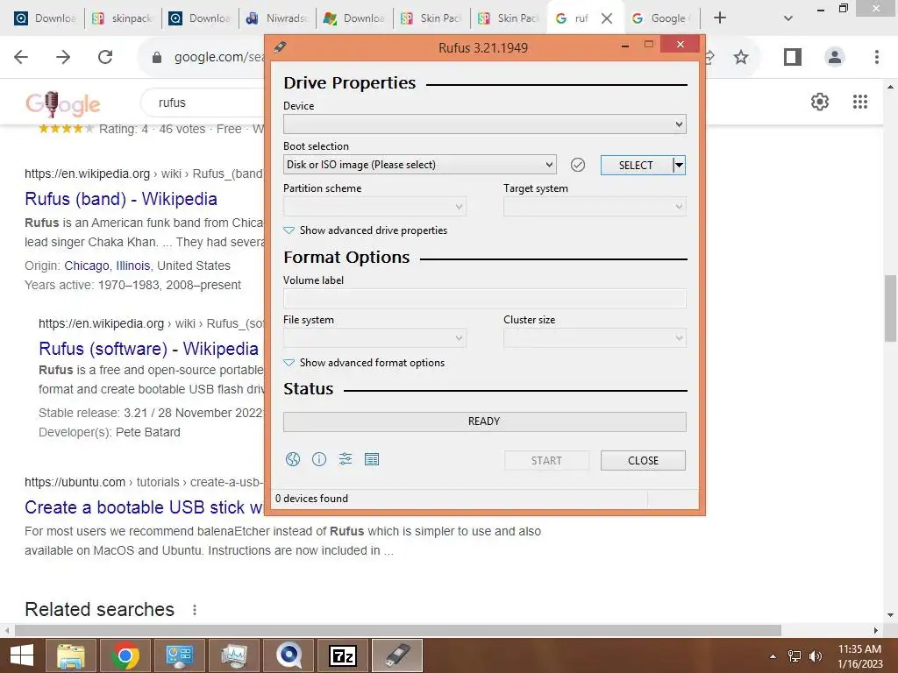The height and width of the screenshot is (673, 898).
Task: Toggle Chrome side panel icon
Action: [x=793, y=57]
